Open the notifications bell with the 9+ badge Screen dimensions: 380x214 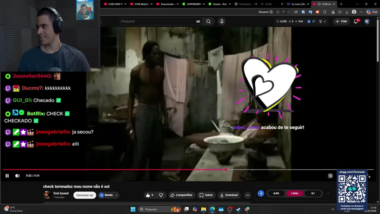(356, 21)
